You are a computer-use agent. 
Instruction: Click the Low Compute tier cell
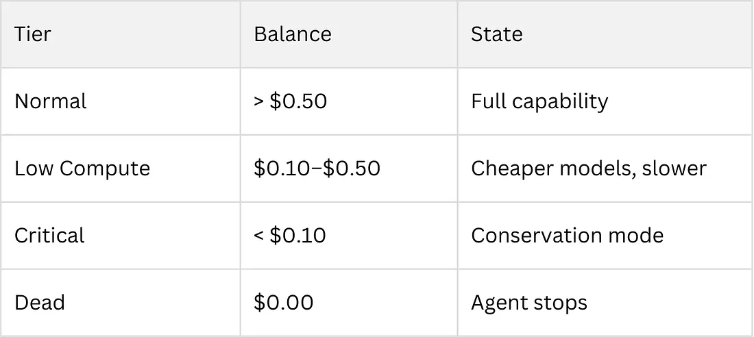pos(82,168)
